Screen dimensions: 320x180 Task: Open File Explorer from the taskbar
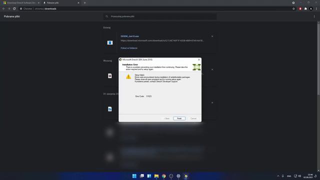tap(156, 176)
